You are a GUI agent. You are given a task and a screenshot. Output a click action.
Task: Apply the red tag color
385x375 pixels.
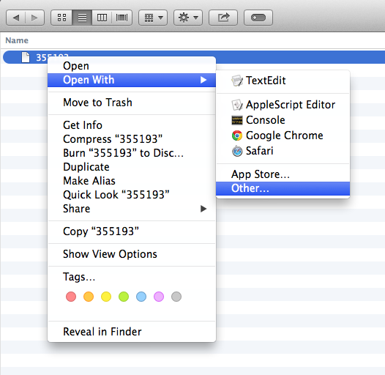(x=71, y=297)
